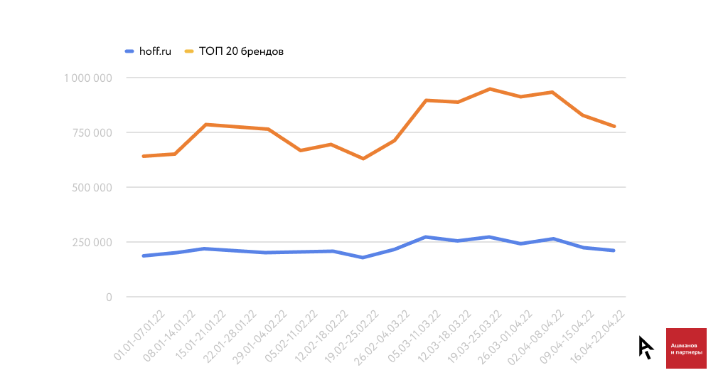This screenshot has width=728, height=390.
Task: Click the blue line's first data point
Action: coord(144,255)
